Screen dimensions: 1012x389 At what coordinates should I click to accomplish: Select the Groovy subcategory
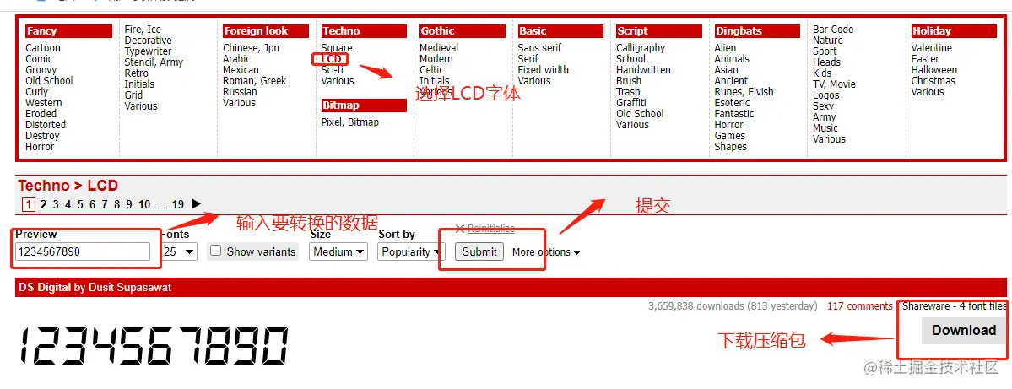41,70
